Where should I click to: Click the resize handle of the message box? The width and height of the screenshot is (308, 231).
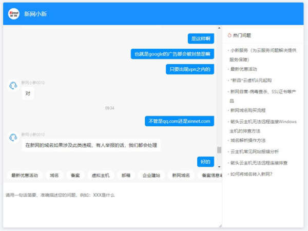pos(220,225)
